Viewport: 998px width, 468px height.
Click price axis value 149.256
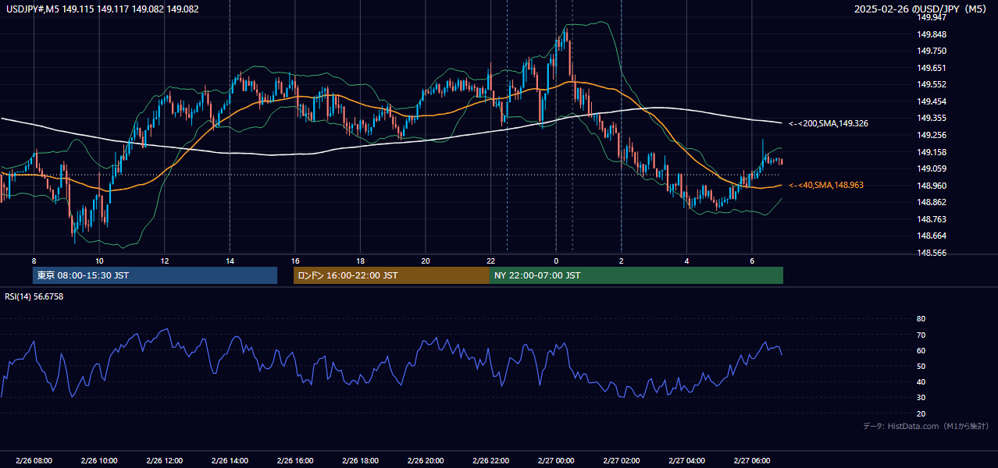click(x=932, y=135)
